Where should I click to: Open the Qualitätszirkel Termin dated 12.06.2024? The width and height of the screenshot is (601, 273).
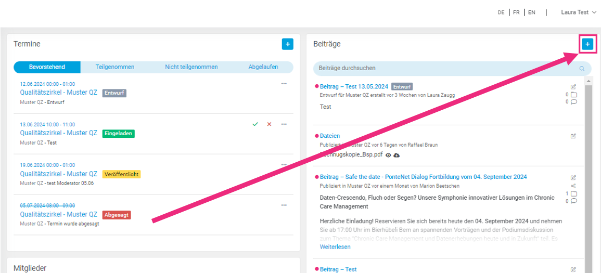point(59,92)
